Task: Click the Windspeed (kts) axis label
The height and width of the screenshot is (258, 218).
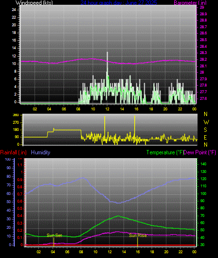Action: (34, 3)
